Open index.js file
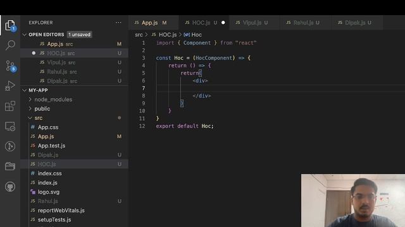The width and height of the screenshot is (405, 227). [75, 182]
